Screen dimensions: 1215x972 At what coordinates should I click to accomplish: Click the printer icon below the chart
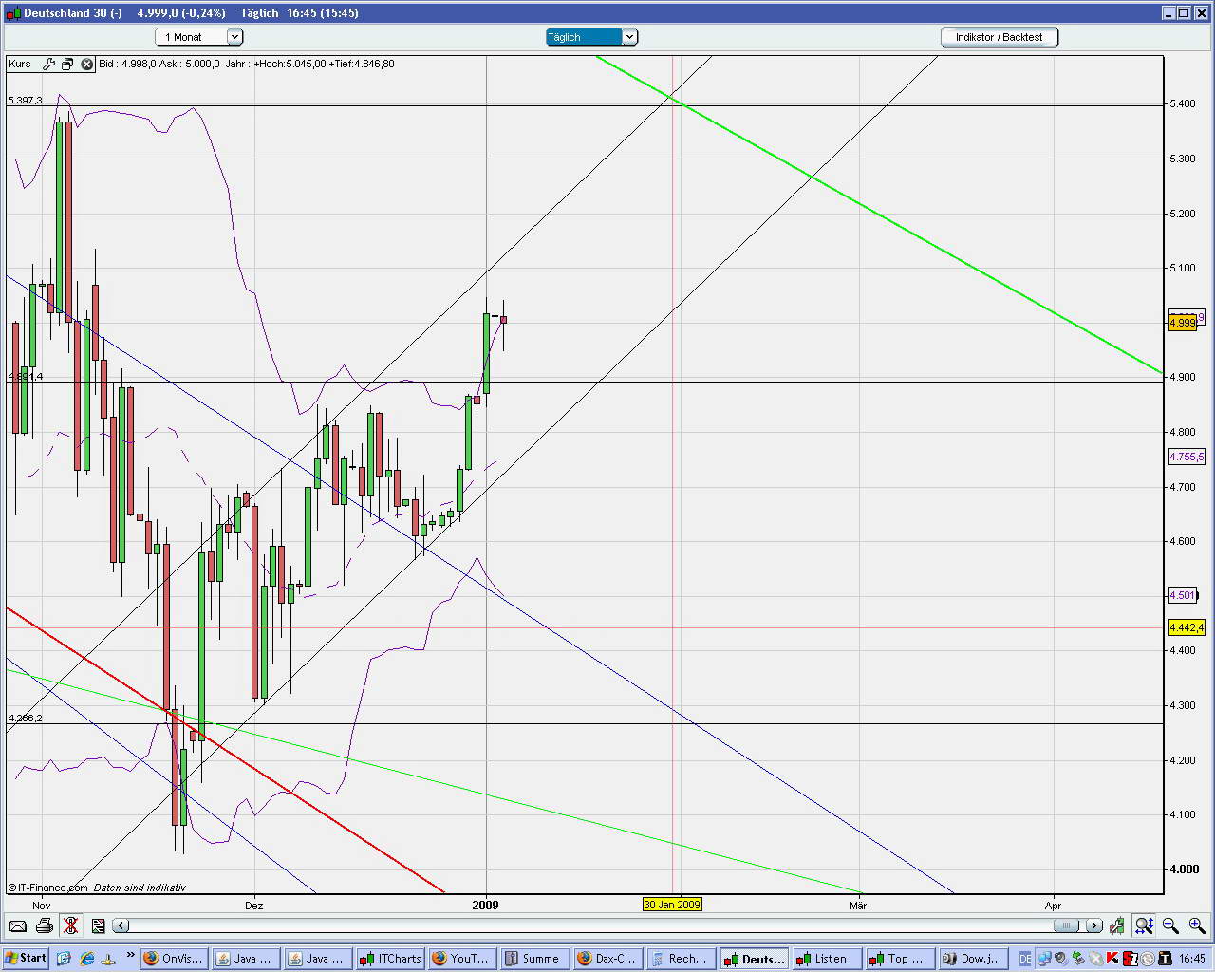point(44,925)
